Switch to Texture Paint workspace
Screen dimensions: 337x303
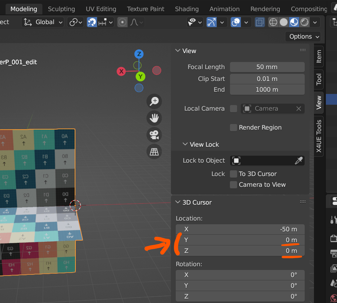coord(146,9)
